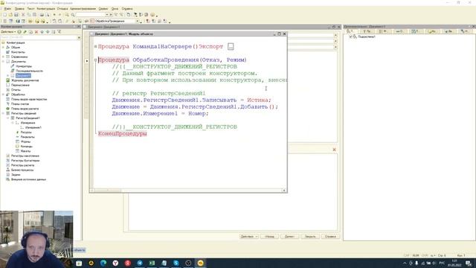Select Нумераторы in the tree
This screenshot has width=476, height=268.
[24, 66]
